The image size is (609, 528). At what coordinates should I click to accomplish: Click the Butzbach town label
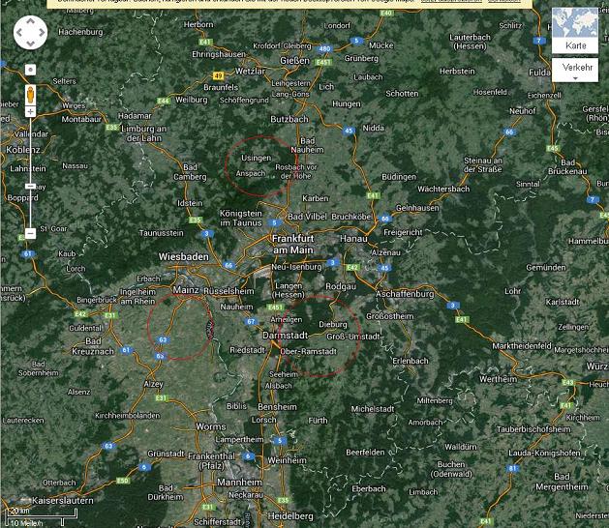(289, 119)
